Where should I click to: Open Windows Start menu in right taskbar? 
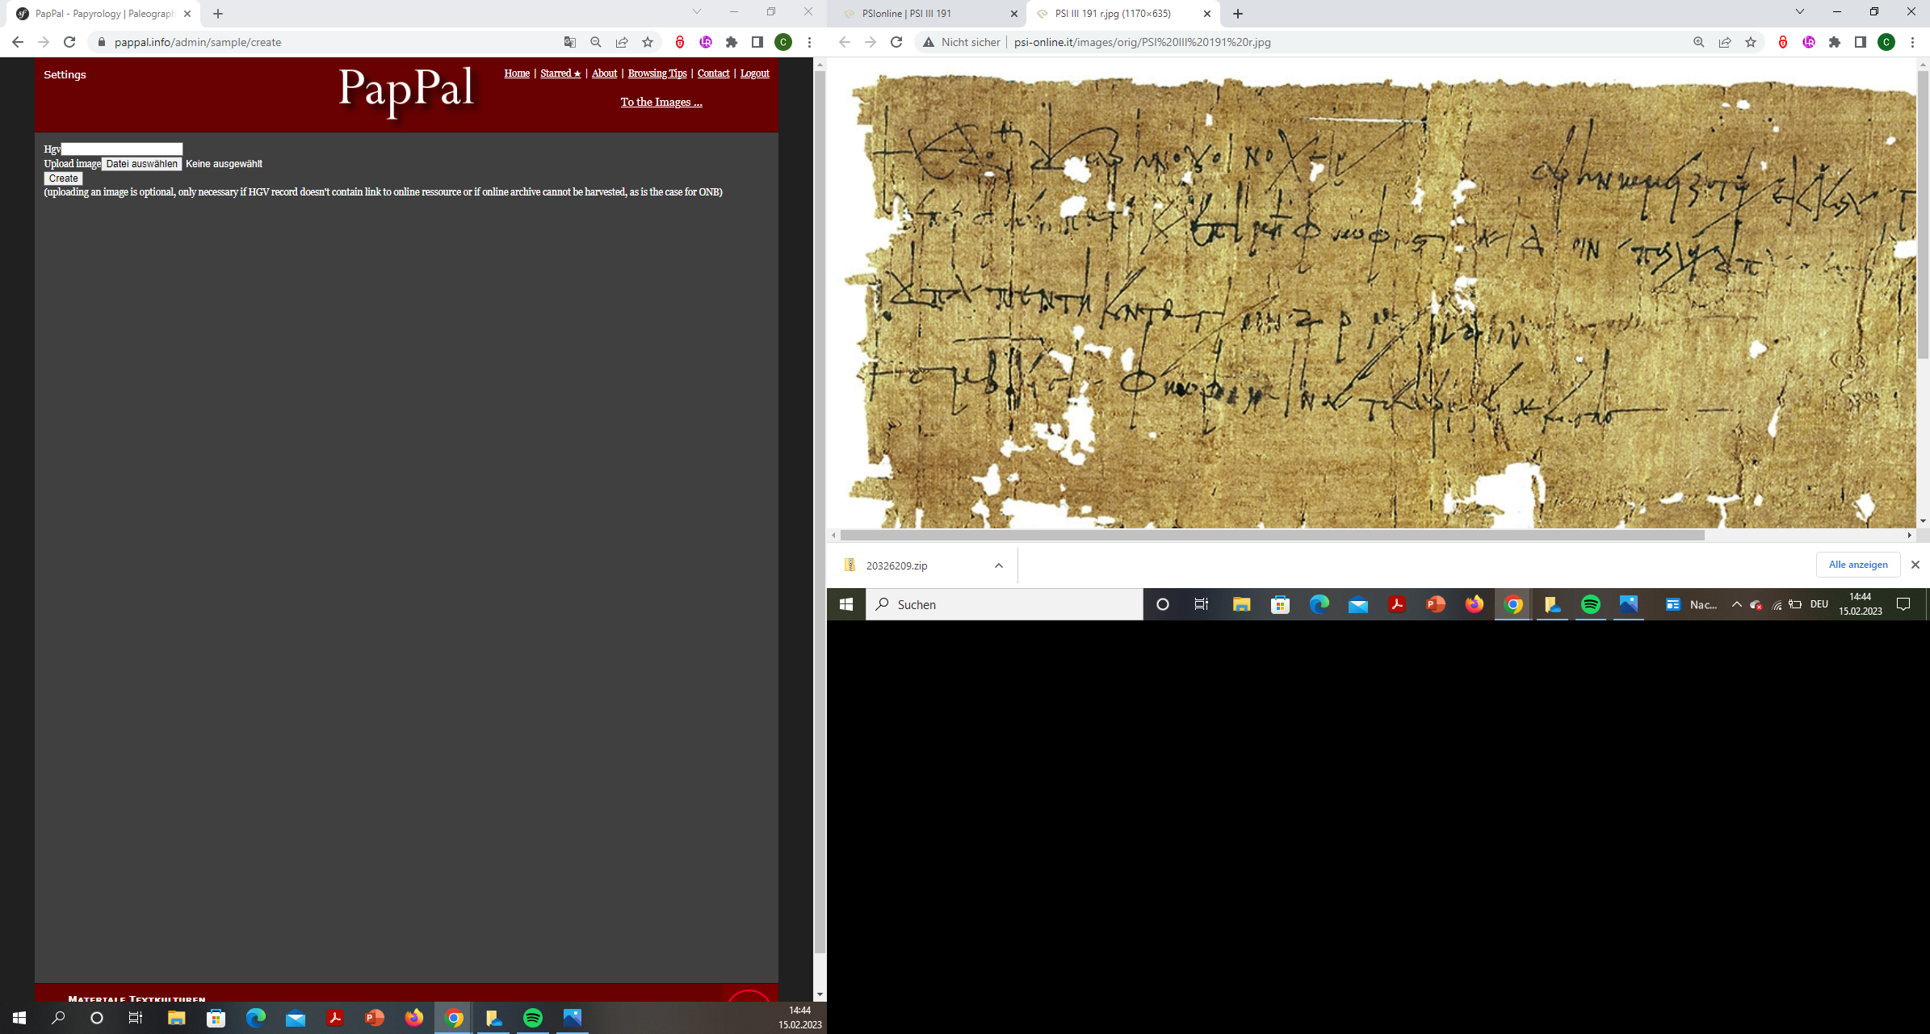point(846,604)
